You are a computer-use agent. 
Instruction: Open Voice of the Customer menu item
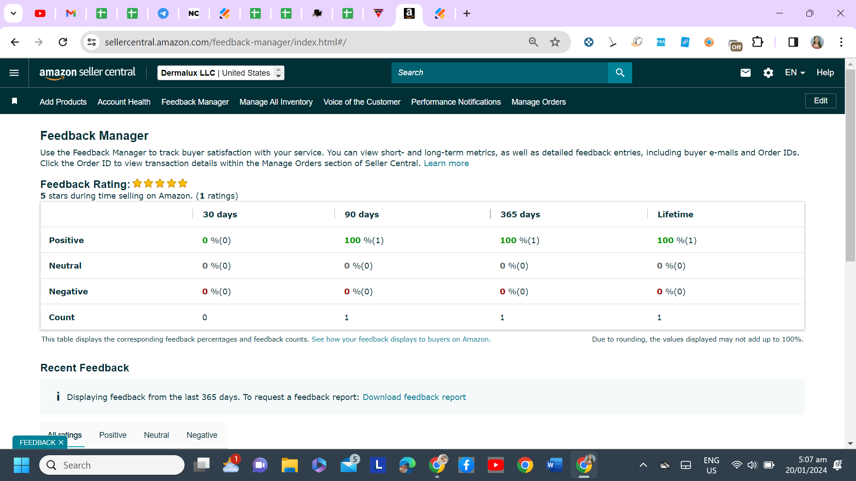click(x=362, y=102)
